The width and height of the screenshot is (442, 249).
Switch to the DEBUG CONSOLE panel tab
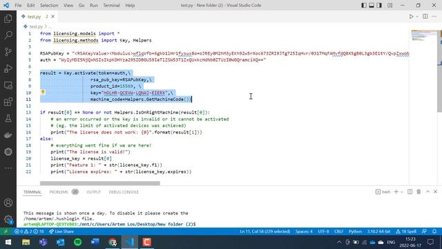point(124,192)
